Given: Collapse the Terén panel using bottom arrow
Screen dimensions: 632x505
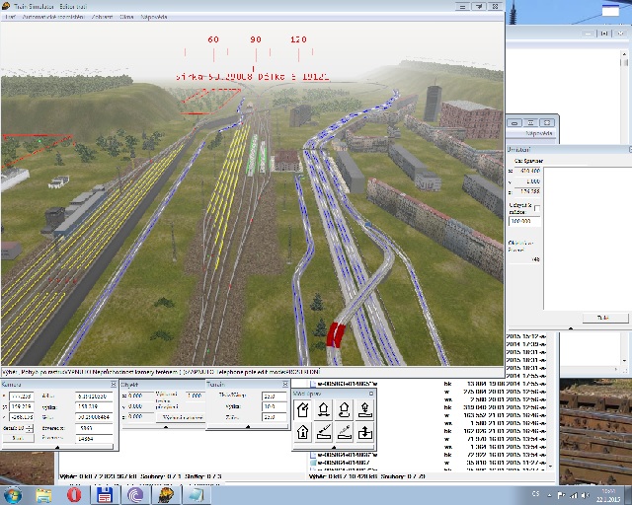Looking at the screenshot, I should [248, 426].
